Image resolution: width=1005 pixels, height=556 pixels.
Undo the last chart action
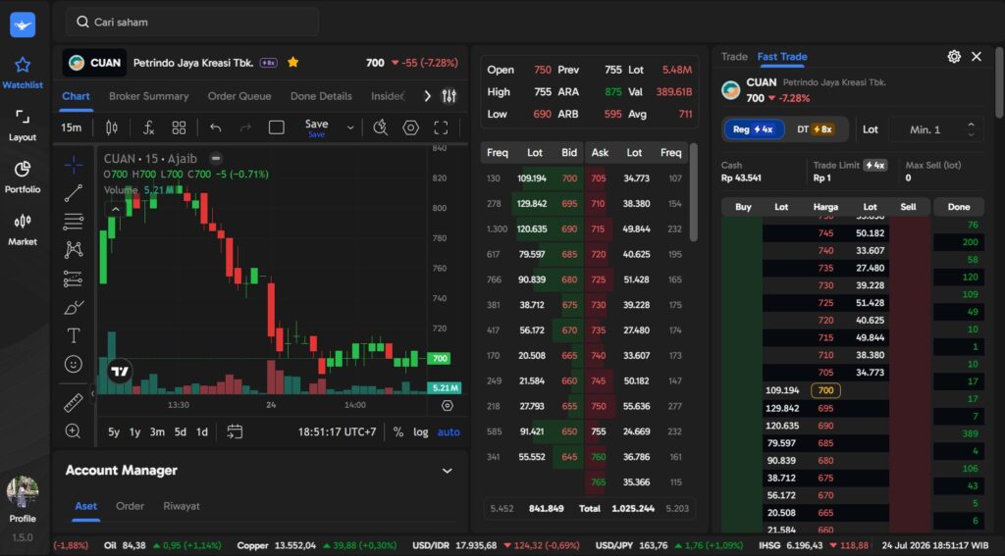(215, 127)
